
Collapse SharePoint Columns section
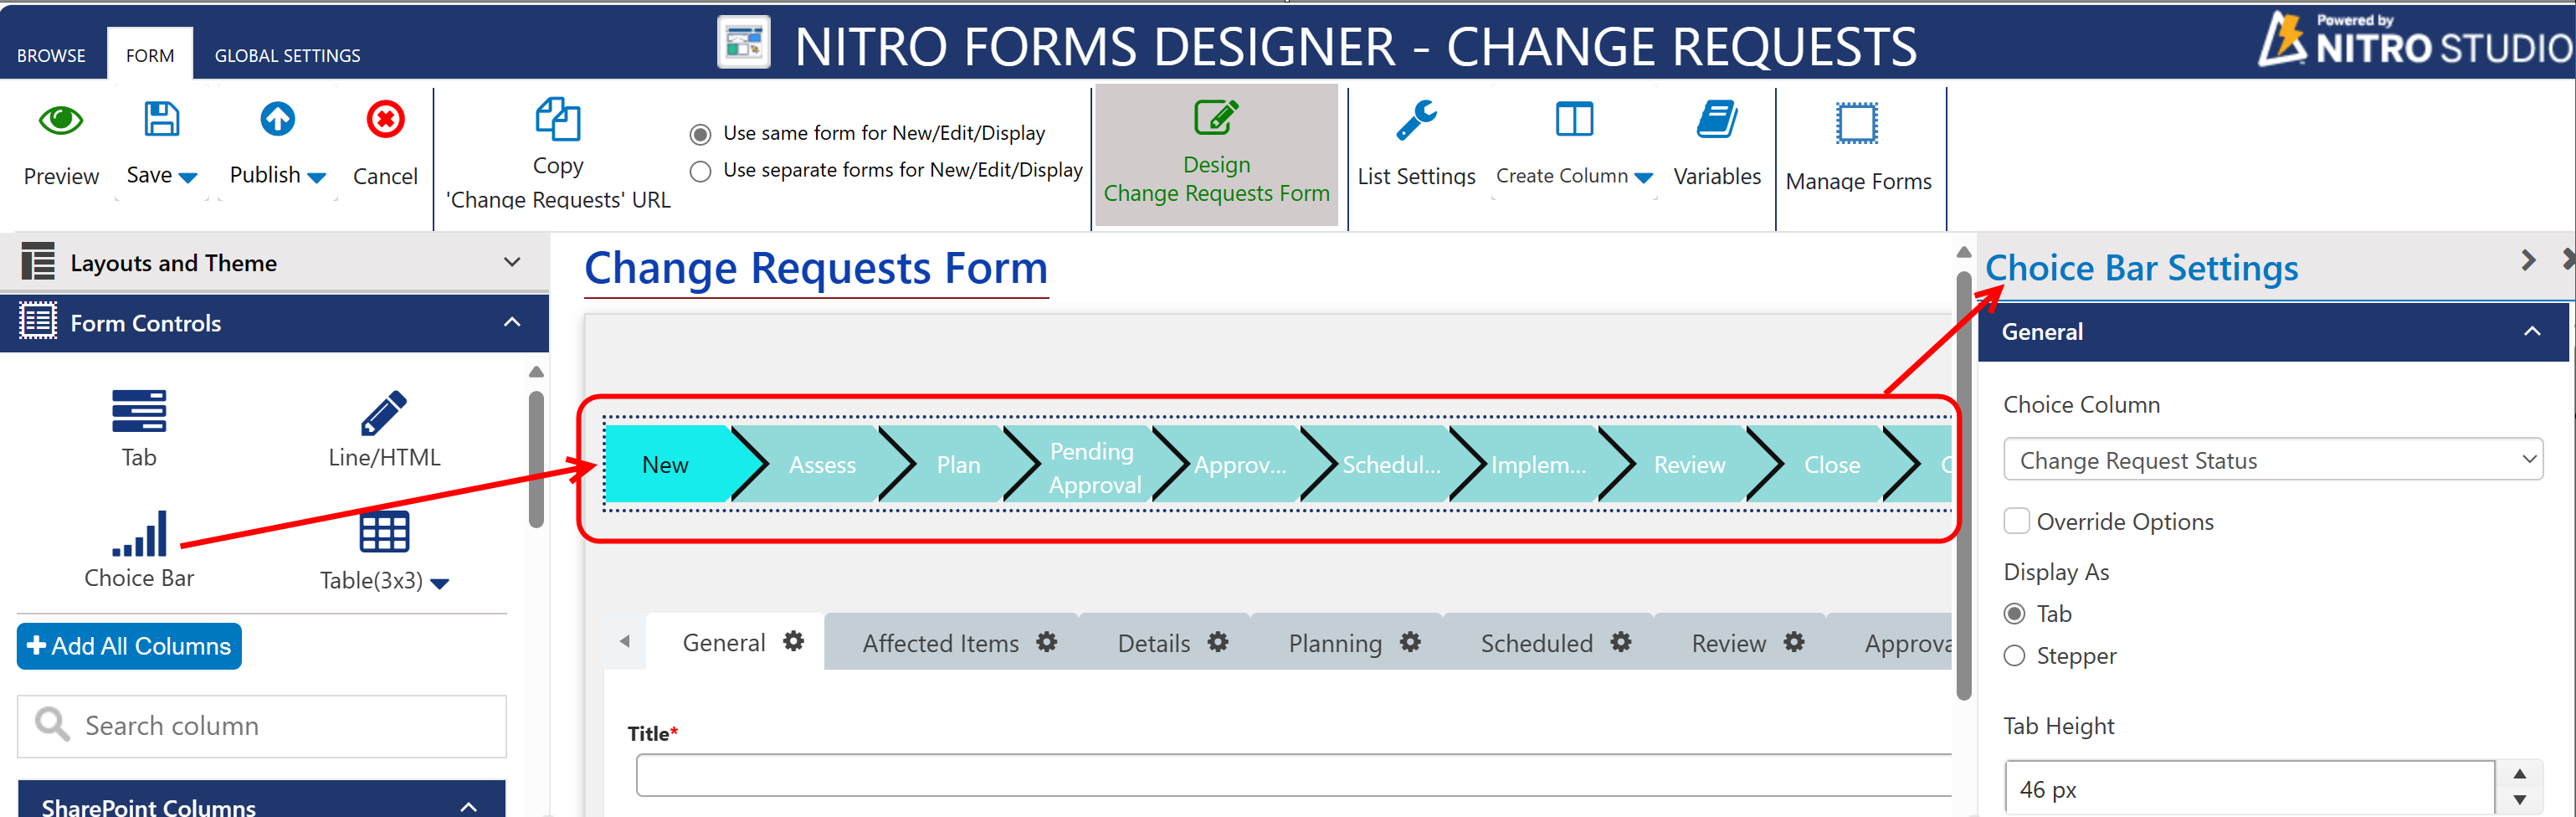(x=468, y=806)
